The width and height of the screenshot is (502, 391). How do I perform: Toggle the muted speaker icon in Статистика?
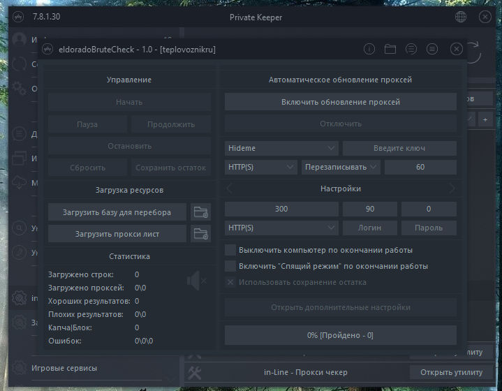coord(196,281)
